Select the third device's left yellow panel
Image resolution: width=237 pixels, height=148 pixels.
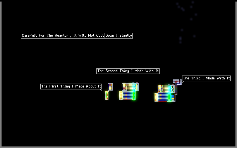pyautogui.click(x=156, y=97)
